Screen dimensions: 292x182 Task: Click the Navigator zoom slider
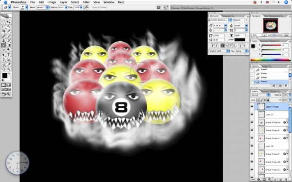(x=274, y=35)
